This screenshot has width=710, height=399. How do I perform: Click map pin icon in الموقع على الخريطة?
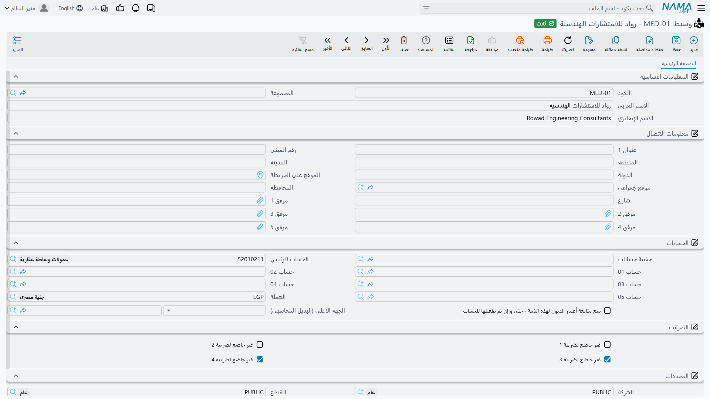click(260, 175)
